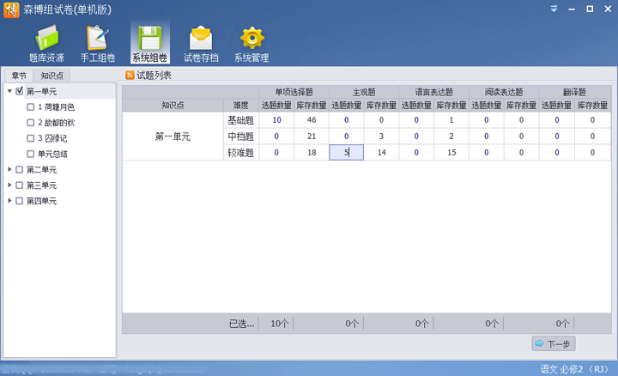The image size is (618, 376).
Task: Select the 系统组卷 toolbar icon
Action: 149,44
